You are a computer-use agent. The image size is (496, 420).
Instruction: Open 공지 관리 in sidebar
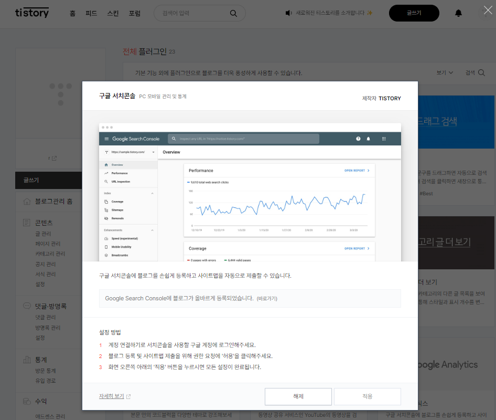(x=45, y=264)
